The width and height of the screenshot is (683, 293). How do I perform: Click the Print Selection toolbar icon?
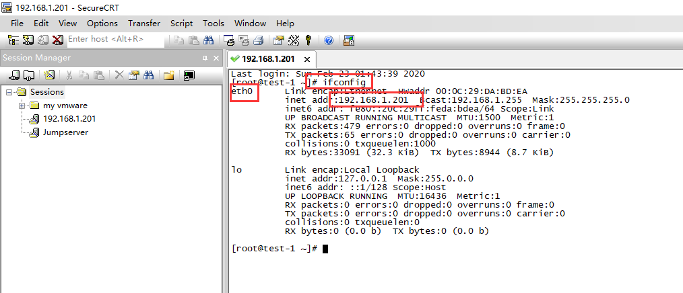click(x=243, y=40)
